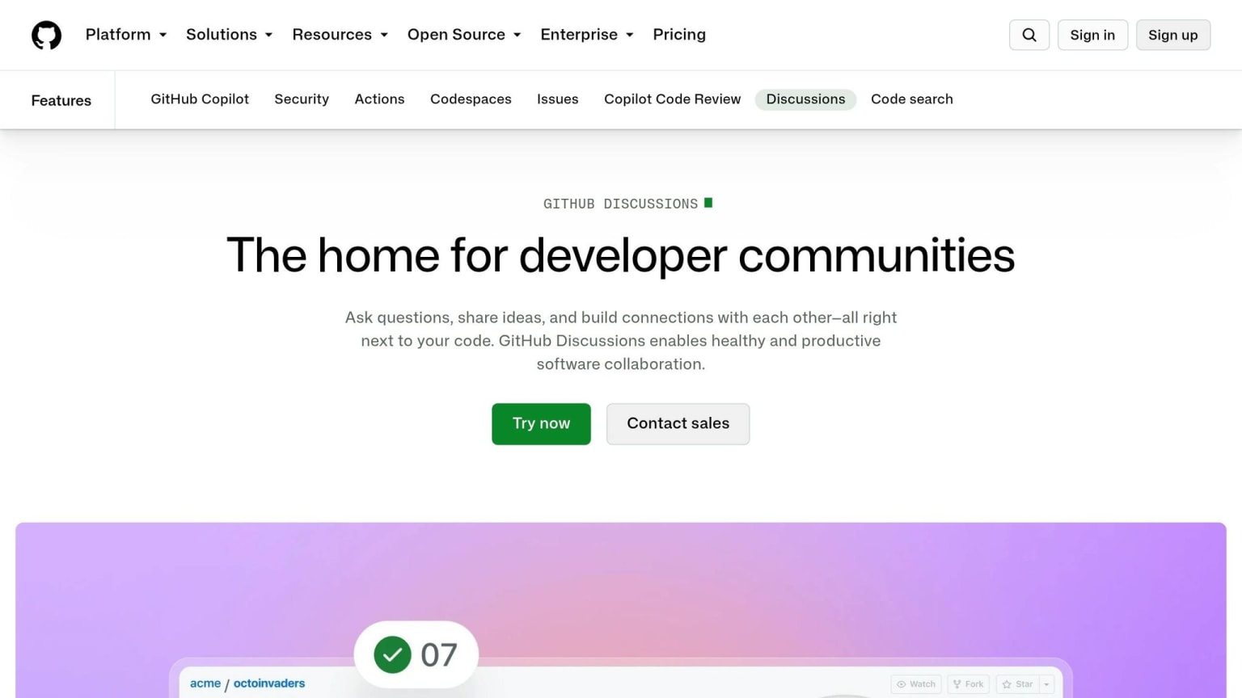
Task: Click Fork button in octoinvaders preview
Action: [969, 684]
